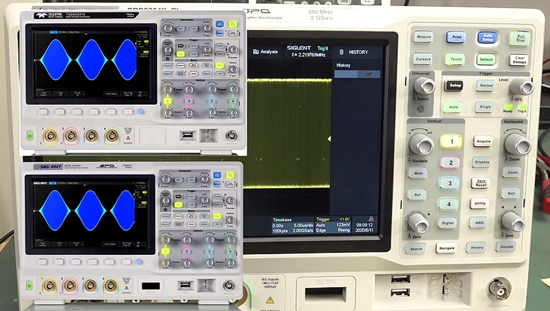Select the Search button
The image size is (550, 311).
click(x=416, y=249)
